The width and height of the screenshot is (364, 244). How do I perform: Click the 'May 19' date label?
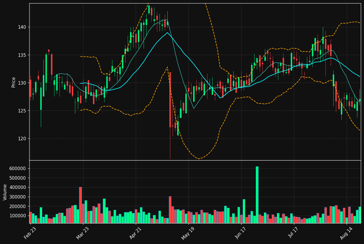(x=188, y=233)
